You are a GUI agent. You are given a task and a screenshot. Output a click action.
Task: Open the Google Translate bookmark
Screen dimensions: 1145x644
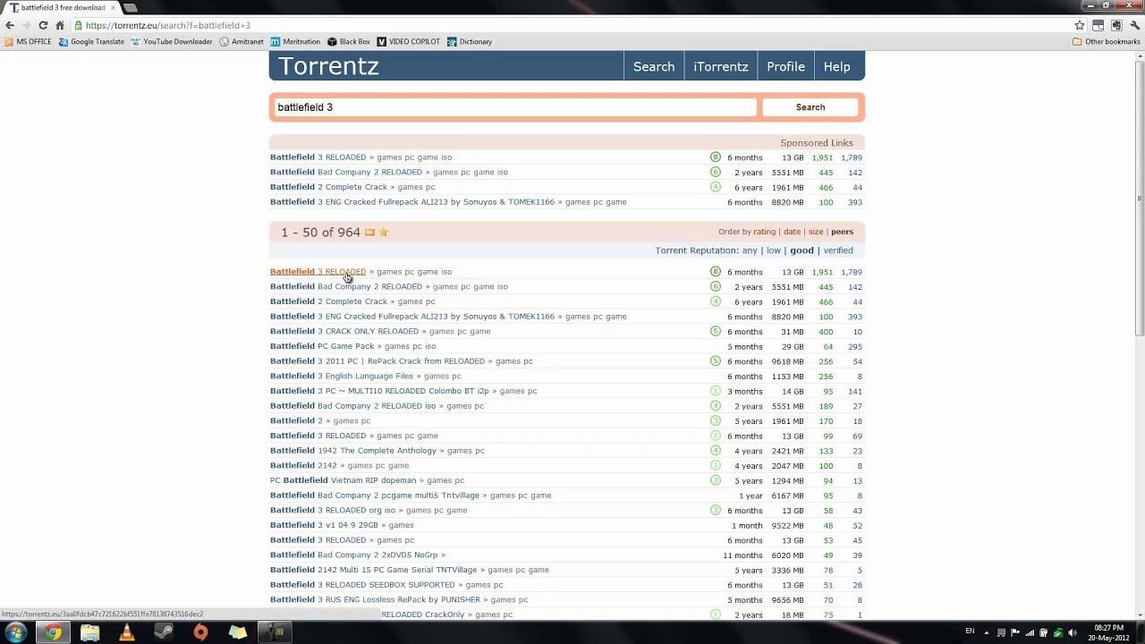(x=91, y=41)
